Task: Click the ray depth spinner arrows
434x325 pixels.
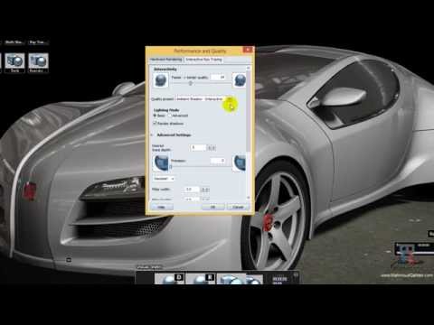Action: pyautogui.click(x=212, y=147)
